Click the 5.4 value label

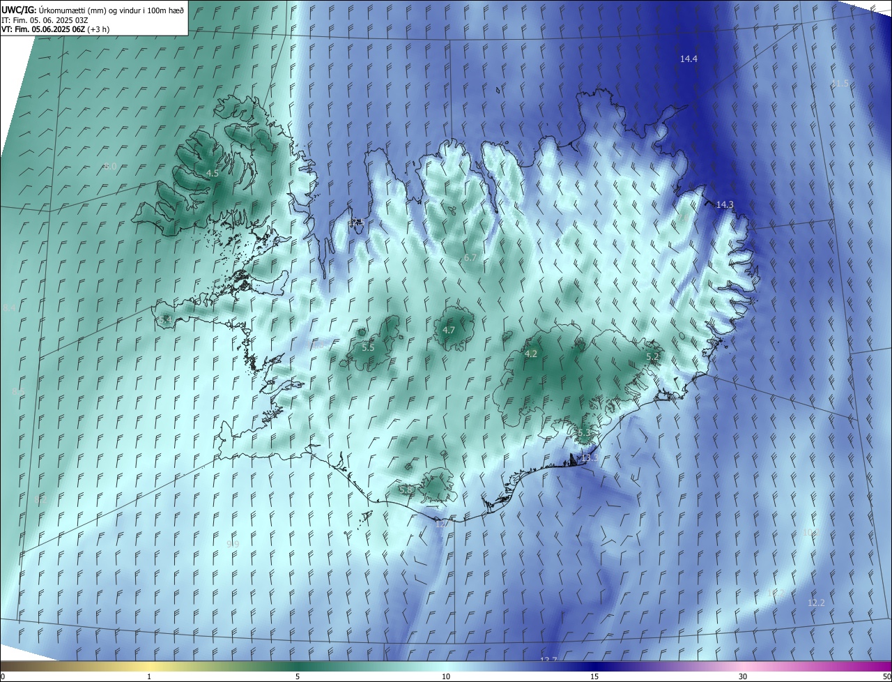coord(165,319)
